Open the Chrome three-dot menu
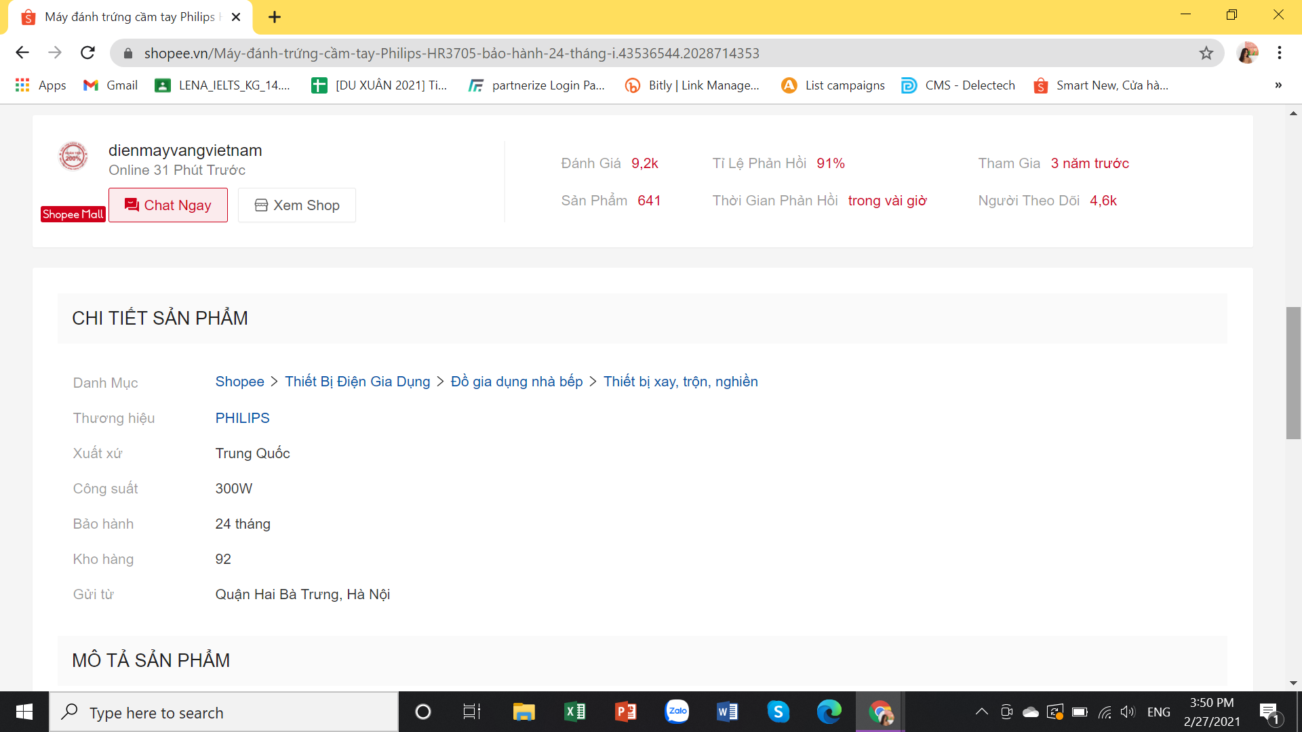Image resolution: width=1302 pixels, height=732 pixels. click(x=1279, y=53)
